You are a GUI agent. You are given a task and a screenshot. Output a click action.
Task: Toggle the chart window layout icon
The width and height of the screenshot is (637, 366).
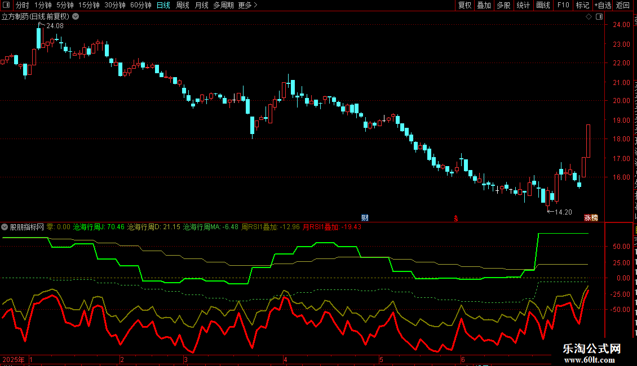[x=599, y=17]
